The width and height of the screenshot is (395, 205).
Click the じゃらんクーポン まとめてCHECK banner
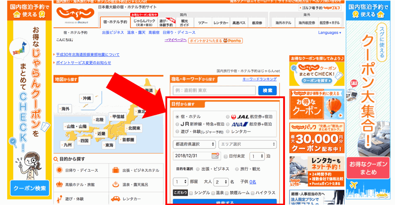tap(317, 74)
